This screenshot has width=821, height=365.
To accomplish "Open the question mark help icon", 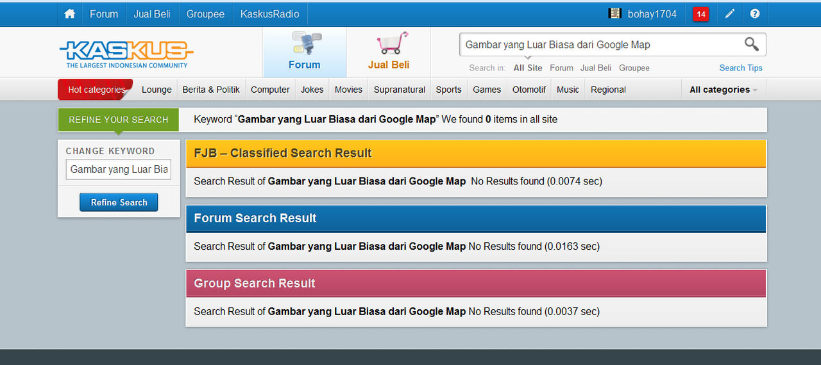I will click(x=755, y=13).
